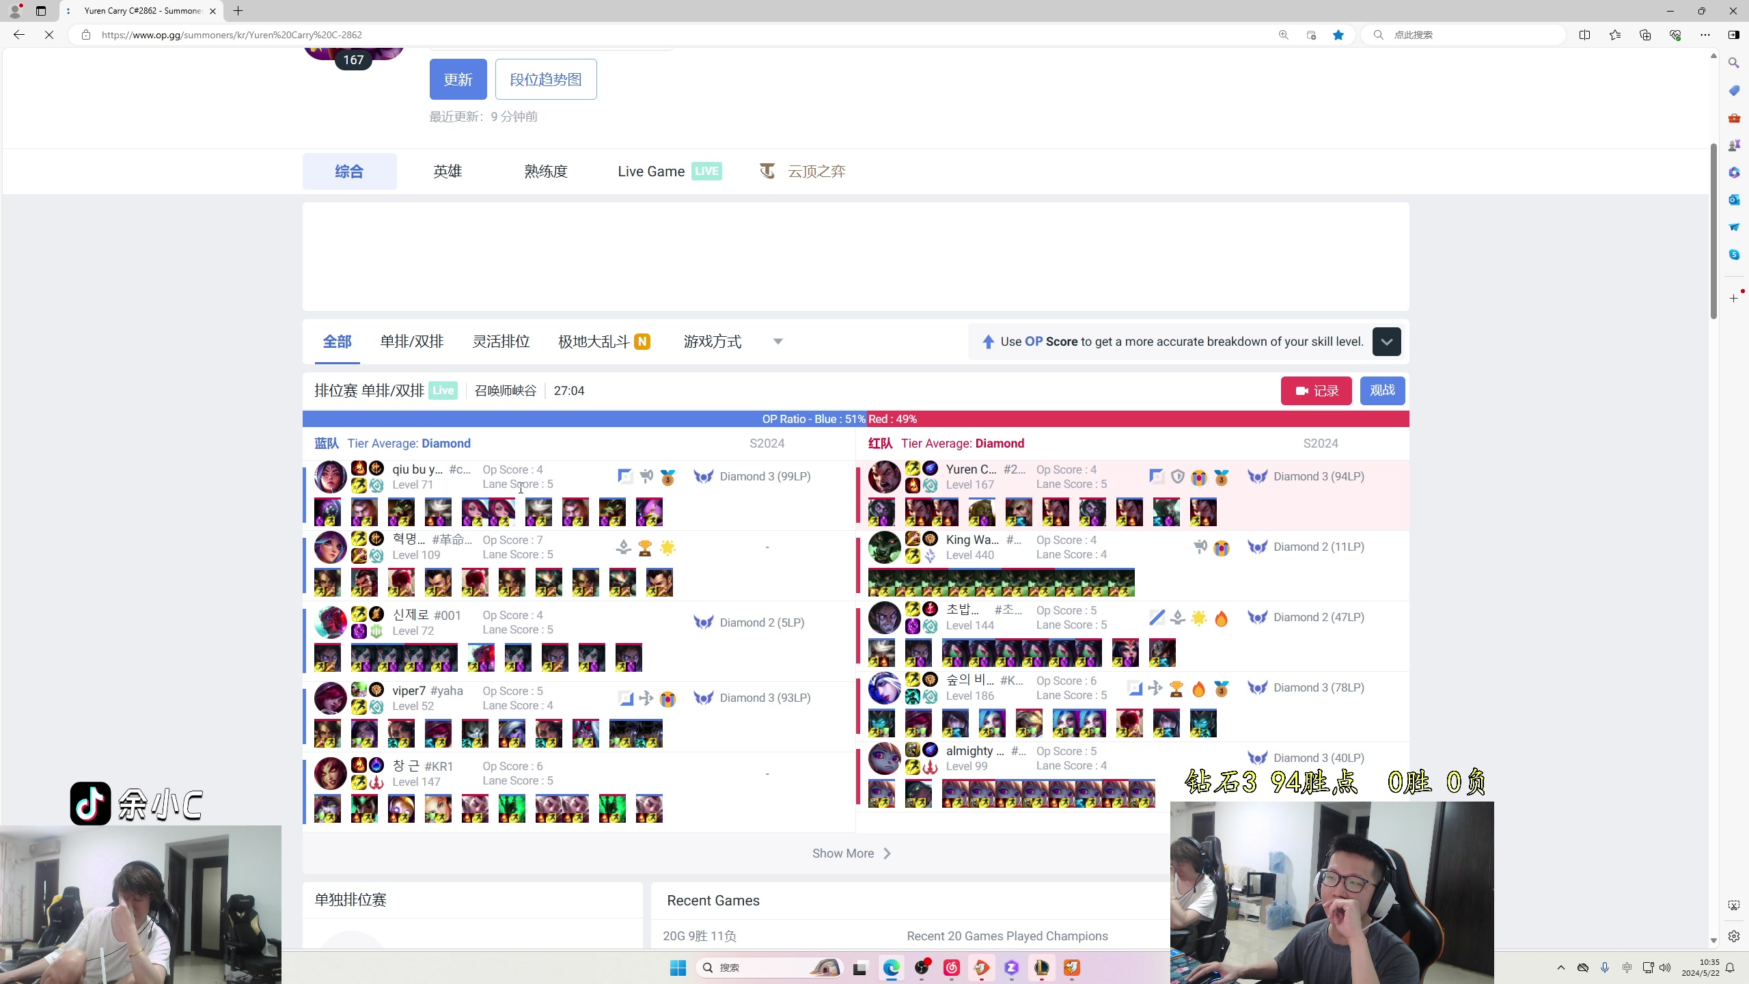The height and width of the screenshot is (984, 1749).
Task: Expand the 游戏方式 dropdown arrow
Action: (777, 342)
